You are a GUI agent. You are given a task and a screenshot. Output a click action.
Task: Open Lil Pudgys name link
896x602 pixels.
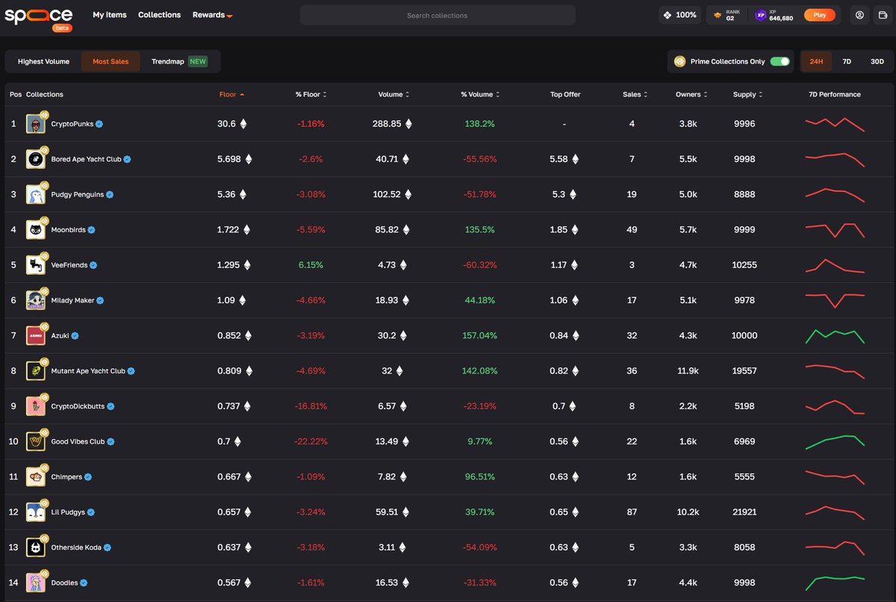[x=68, y=512]
